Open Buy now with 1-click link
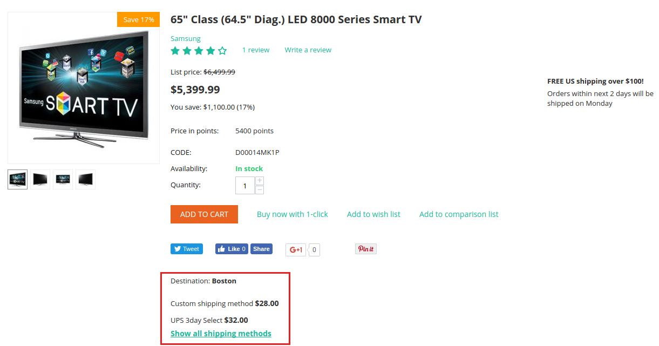Viewport: 659px width, 346px height. click(293, 214)
